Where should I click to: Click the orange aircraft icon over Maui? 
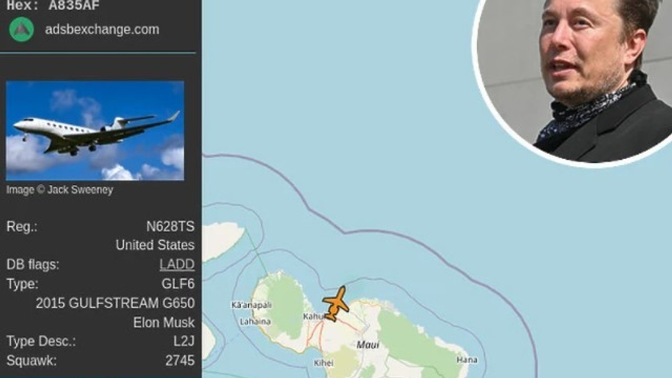(x=335, y=304)
